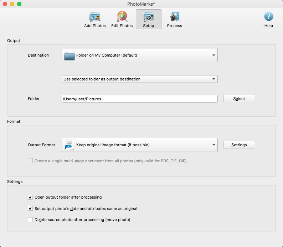Open the Output Format dropdown
The width and height of the screenshot is (283, 247).
point(139,145)
